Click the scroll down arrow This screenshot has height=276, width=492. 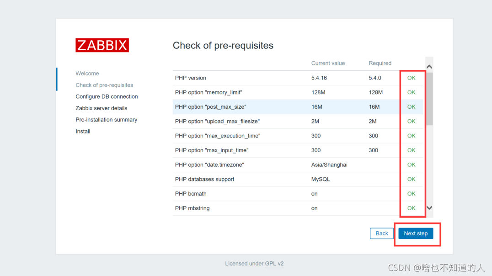point(429,207)
